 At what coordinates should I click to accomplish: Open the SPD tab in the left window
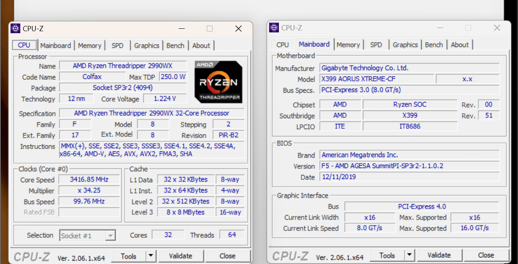click(118, 45)
